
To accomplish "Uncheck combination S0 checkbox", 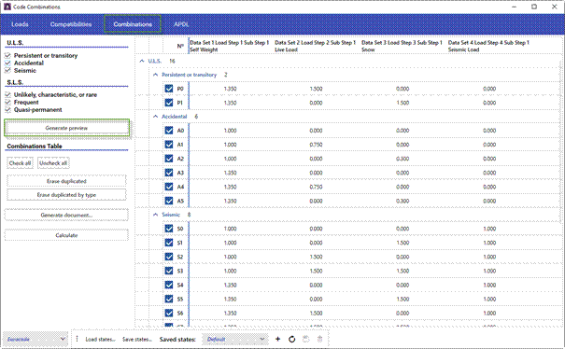I will pyautogui.click(x=169, y=229).
